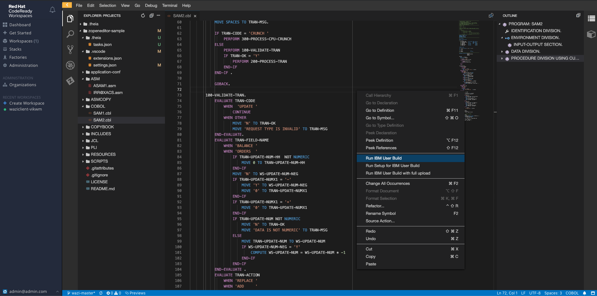Open the Source Control git icon
Screen dimensions: 597x296
(x=70, y=49)
